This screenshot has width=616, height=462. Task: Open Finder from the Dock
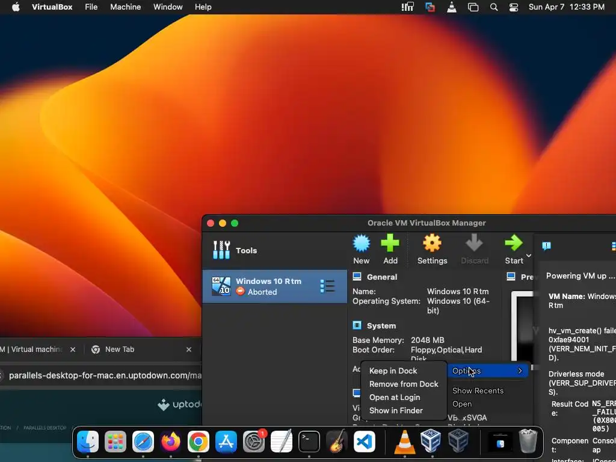pos(88,441)
